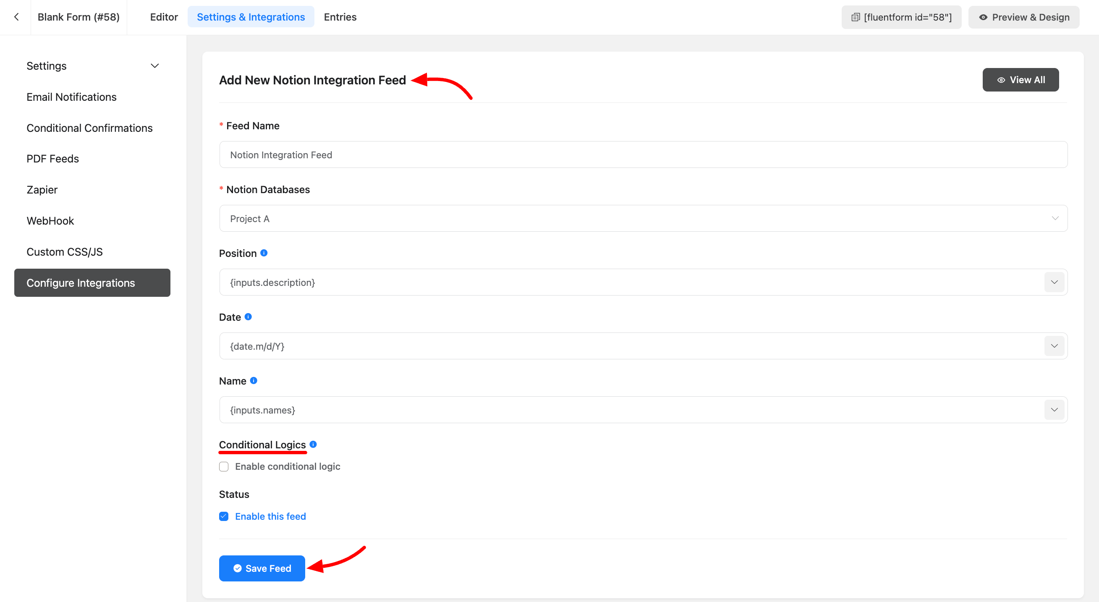Click eye icon in Preview & Design
1099x602 pixels.
[x=983, y=18]
